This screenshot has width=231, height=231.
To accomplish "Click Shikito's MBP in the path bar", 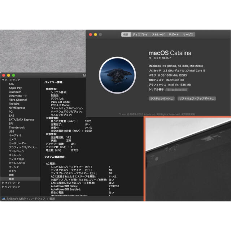I will coord(16,199).
